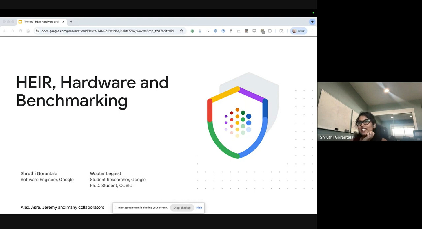Click the scissors extension icon

(200, 31)
